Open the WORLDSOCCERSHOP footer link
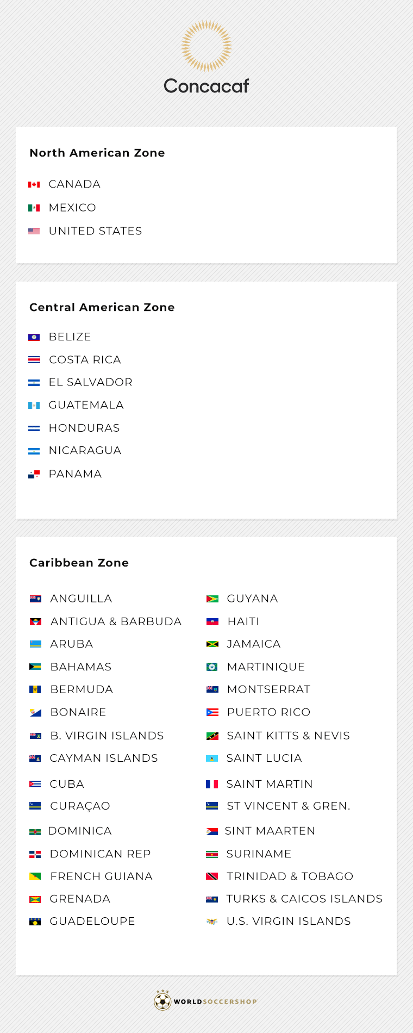Viewport: 413px width, 1033px height. pyautogui.click(x=215, y=1001)
